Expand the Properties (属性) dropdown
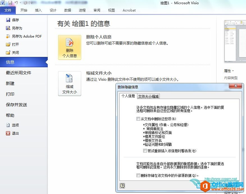The width and height of the screenshot is (246, 194). 229,71
